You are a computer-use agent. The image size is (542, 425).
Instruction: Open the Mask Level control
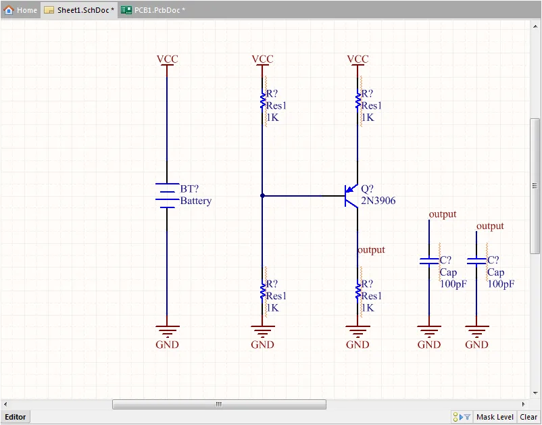(x=495, y=417)
